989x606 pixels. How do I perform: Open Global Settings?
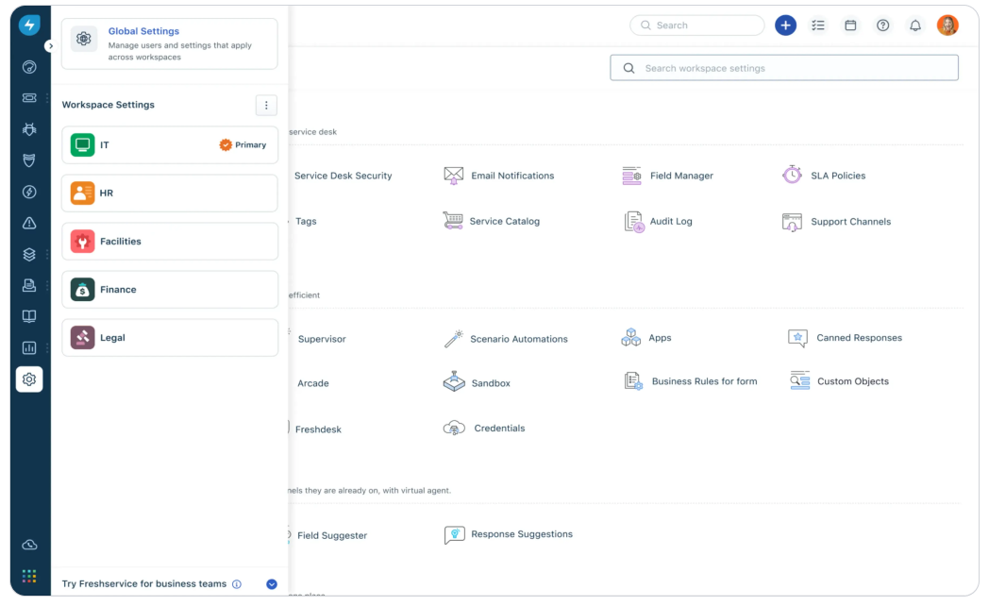[170, 43]
